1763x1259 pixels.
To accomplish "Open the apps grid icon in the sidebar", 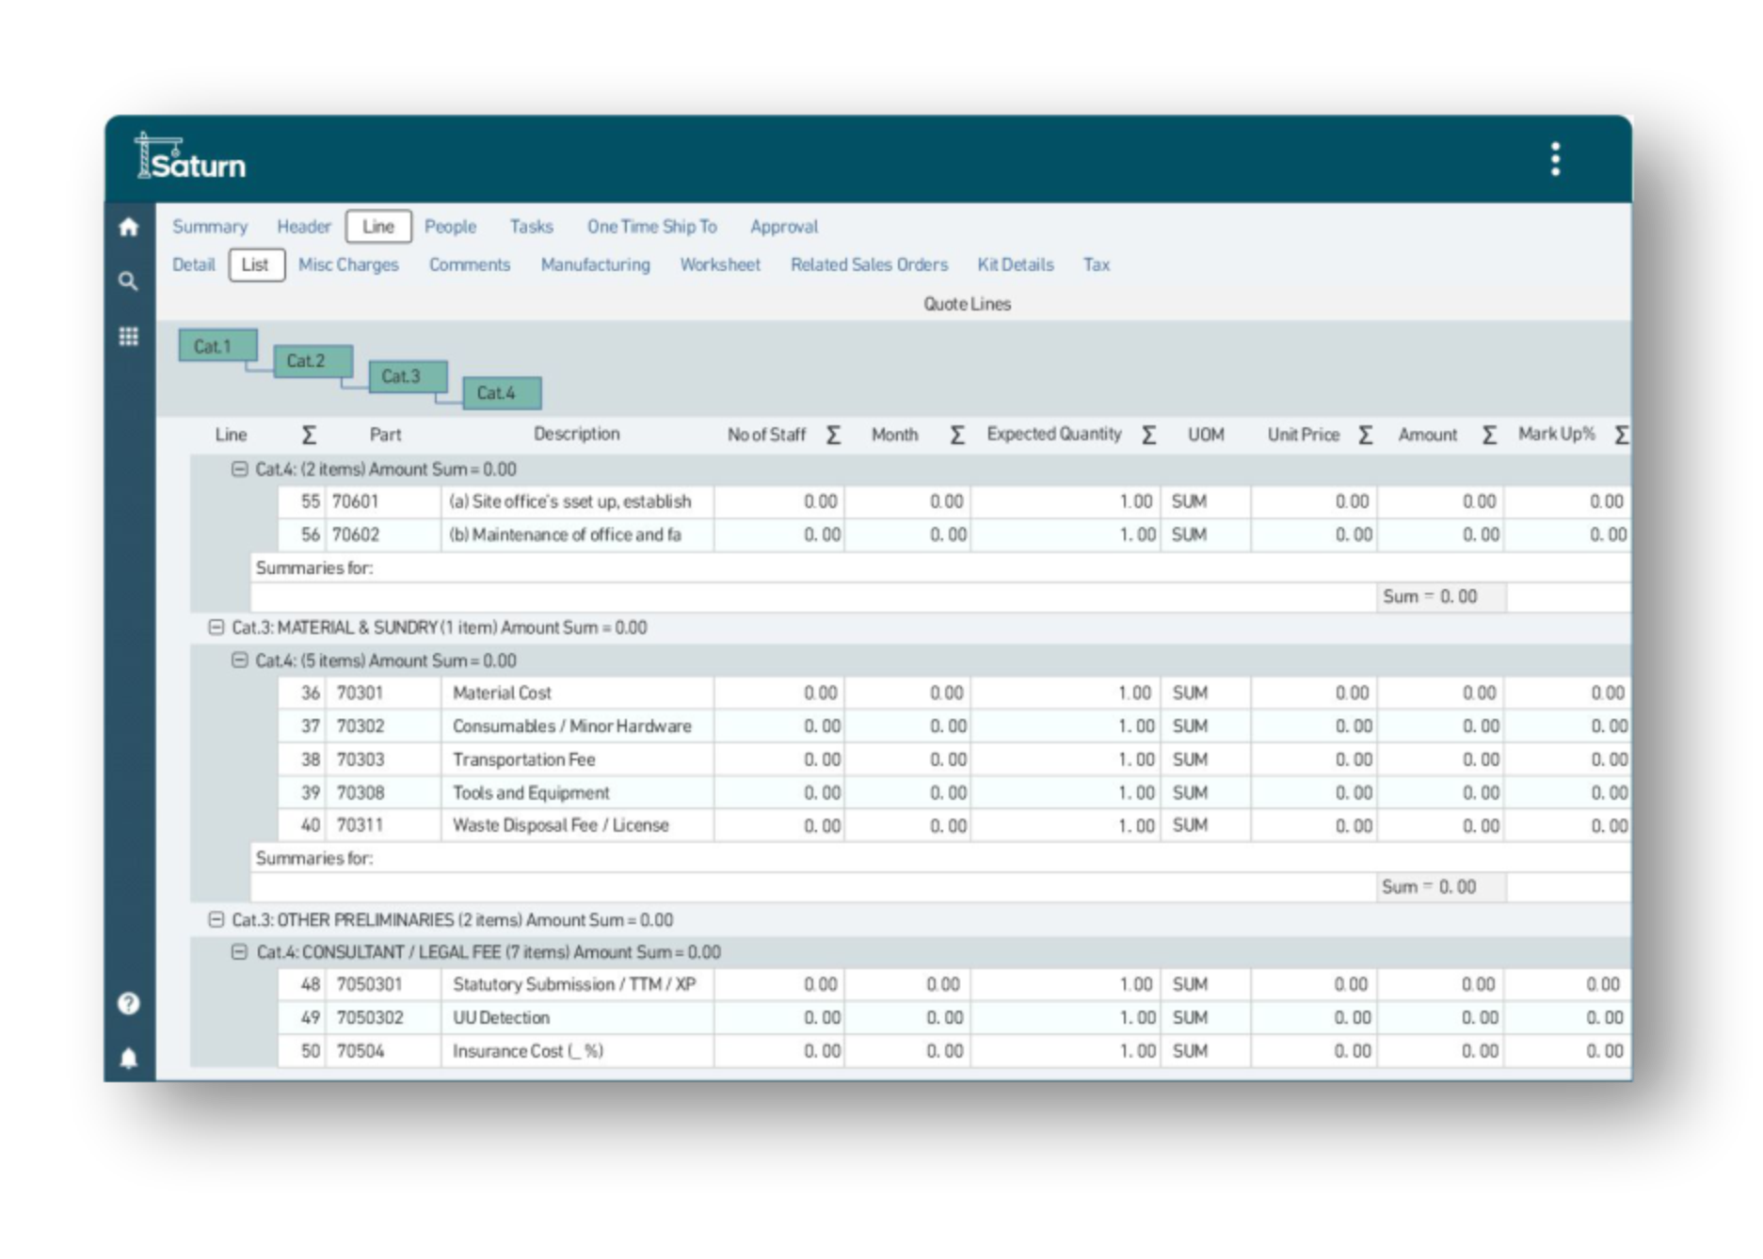I will coord(129,337).
